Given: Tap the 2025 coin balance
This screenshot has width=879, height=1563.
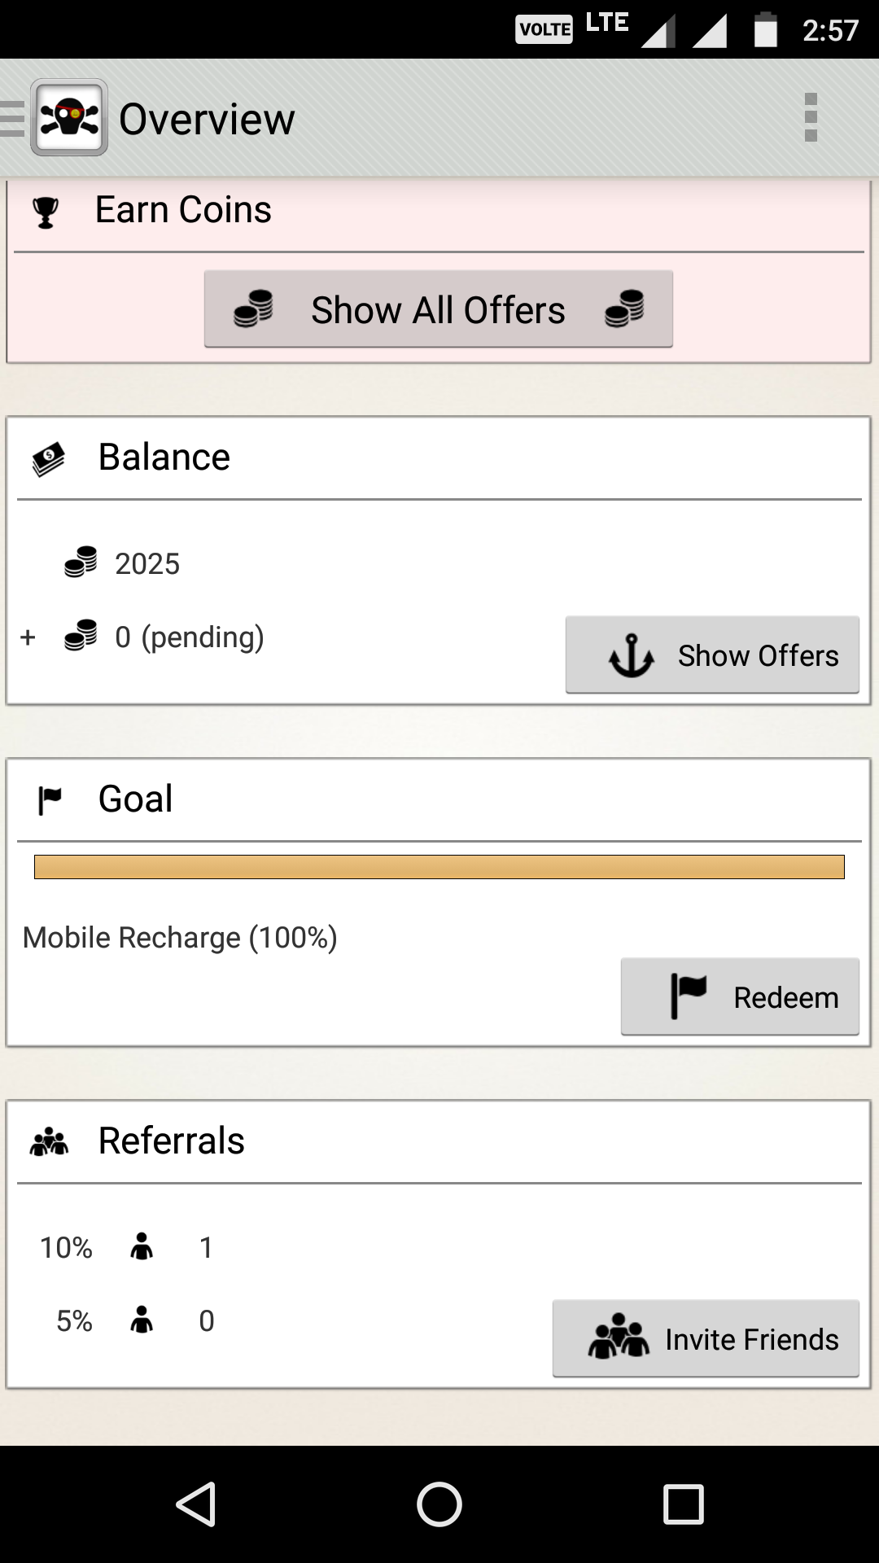Looking at the screenshot, I should (146, 563).
